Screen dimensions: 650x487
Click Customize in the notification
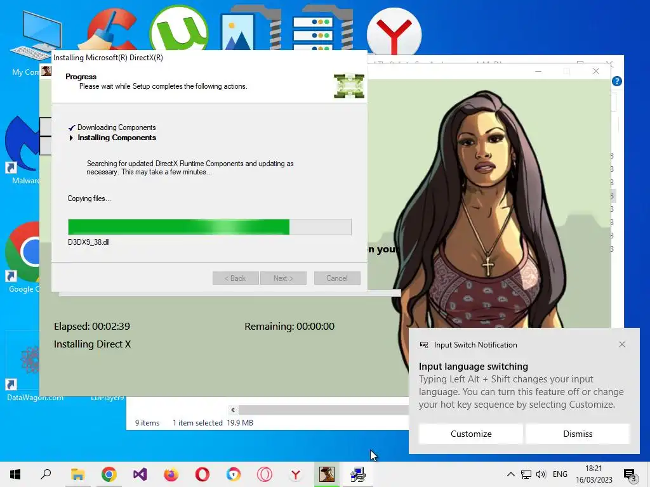pos(471,434)
